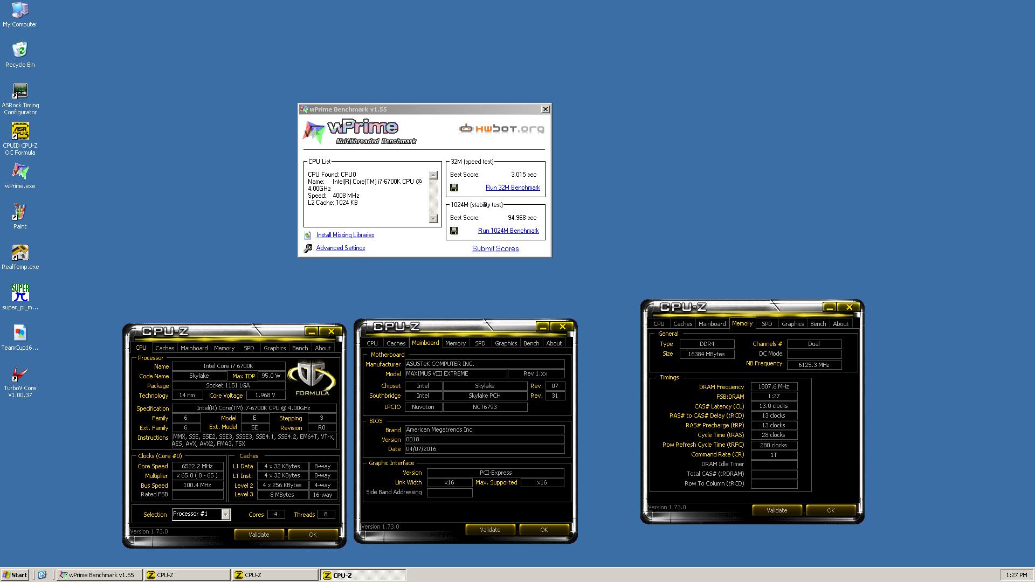Click the save icon under 1024M Best Score

(x=454, y=231)
